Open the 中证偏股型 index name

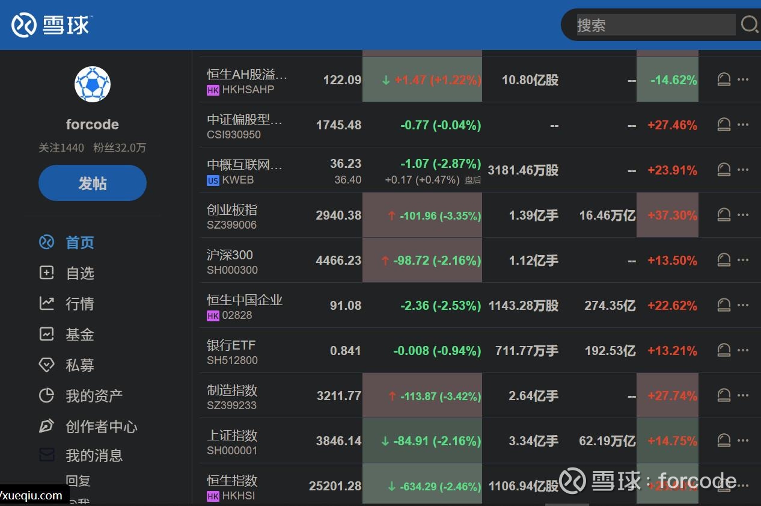[x=245, y=119]
